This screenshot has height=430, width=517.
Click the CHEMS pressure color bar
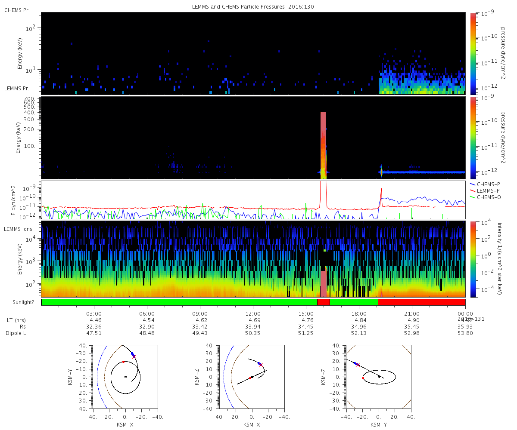coord(473,53)
